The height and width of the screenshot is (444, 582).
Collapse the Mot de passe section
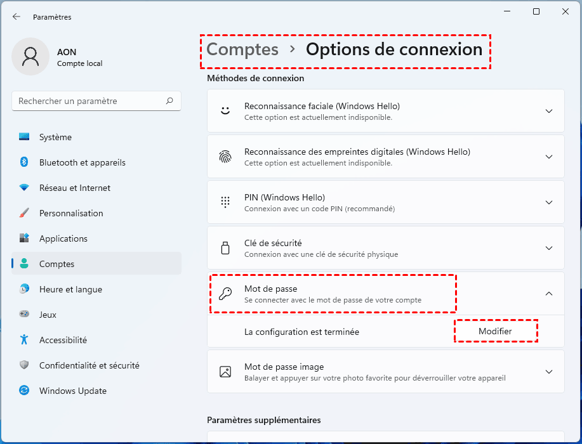549,294
